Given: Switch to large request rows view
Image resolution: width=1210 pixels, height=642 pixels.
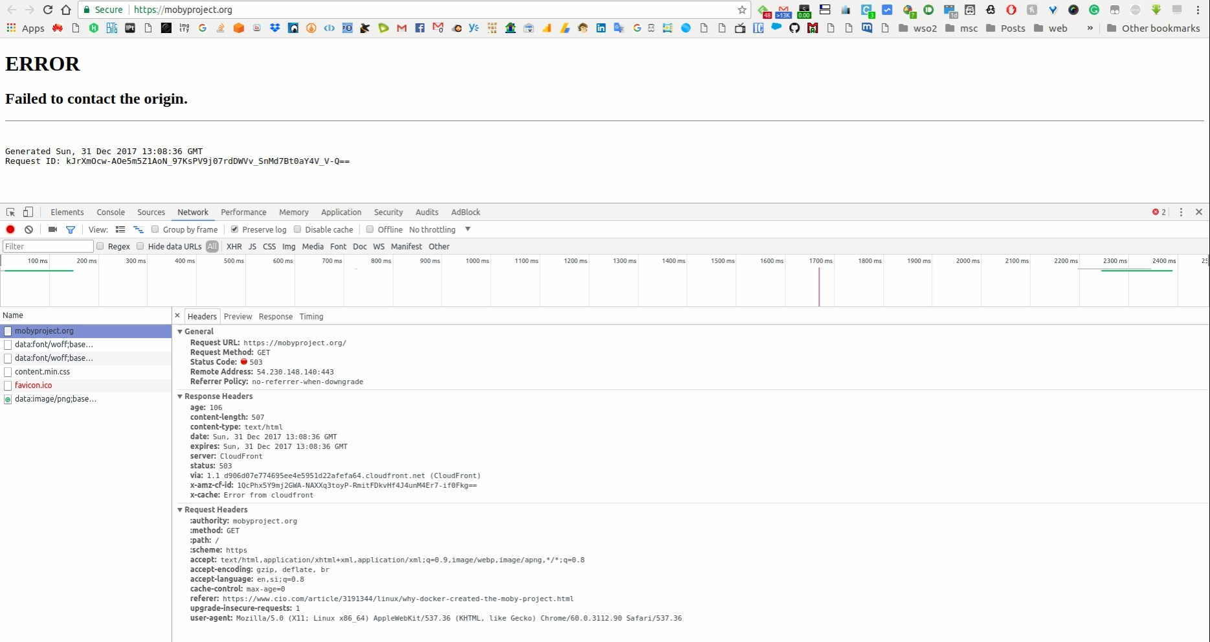Looking at the screenshot, I should tap(120, 229).
